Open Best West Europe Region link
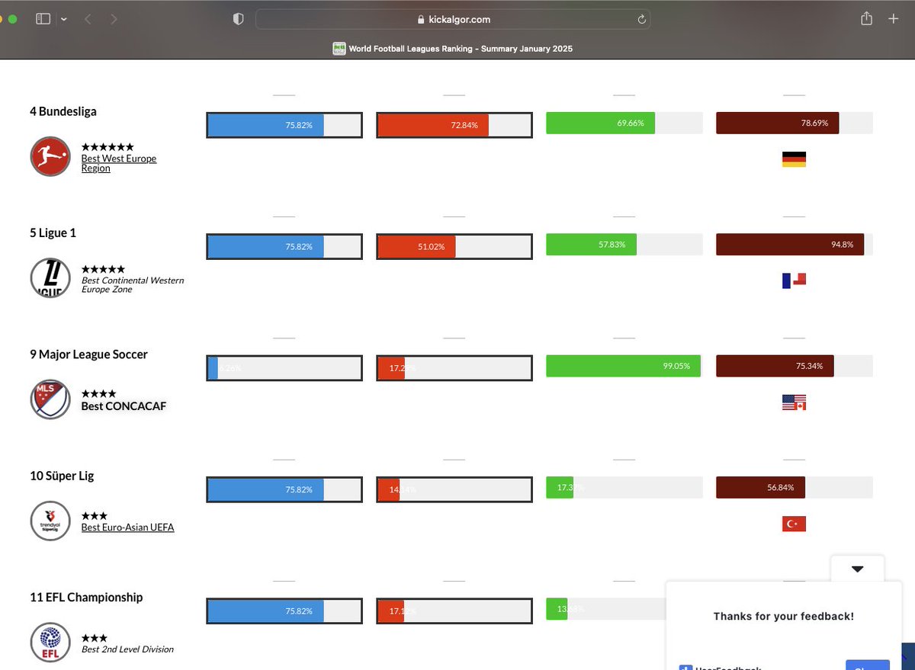The width and height of the screenshot is (915, 670). 119,163
